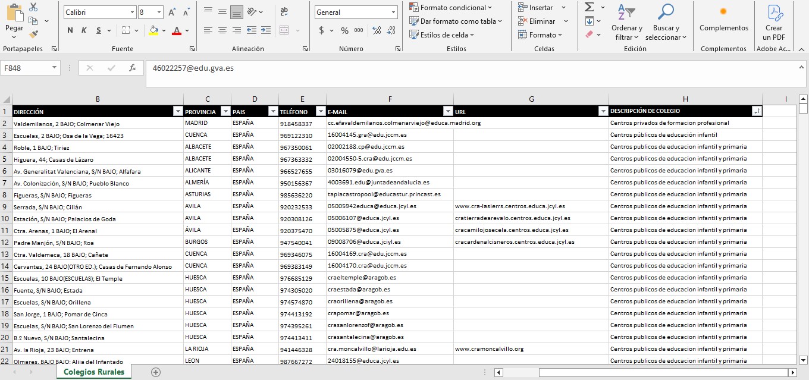Add a new sheet with plus button
The image size is (809, 380).
click(x=156, y=372)
